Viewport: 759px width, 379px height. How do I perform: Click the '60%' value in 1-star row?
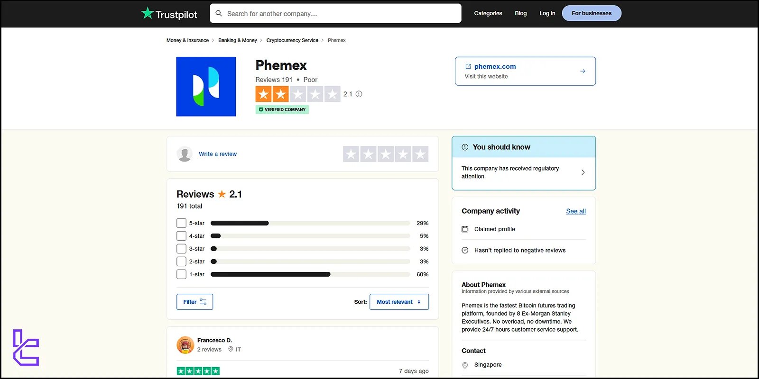423,274
